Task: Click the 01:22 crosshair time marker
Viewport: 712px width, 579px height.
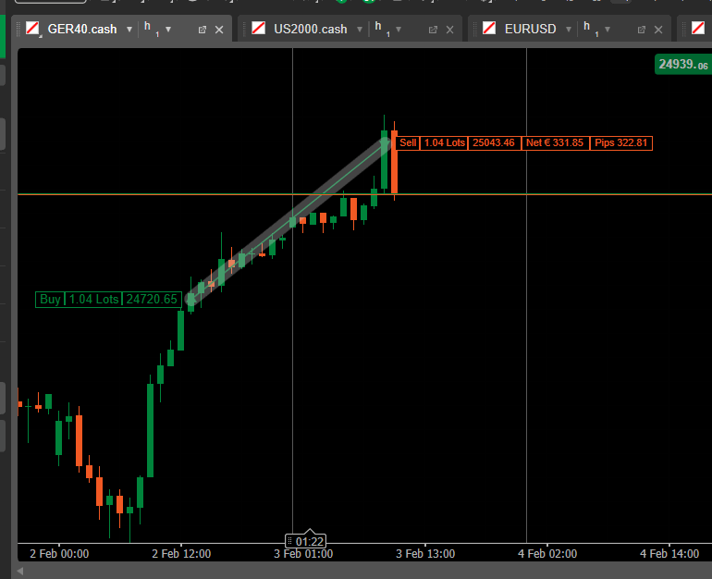Action: pos(305,541)
